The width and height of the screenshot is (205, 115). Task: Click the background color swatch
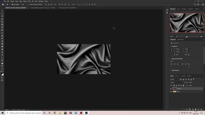pos(3,75)
